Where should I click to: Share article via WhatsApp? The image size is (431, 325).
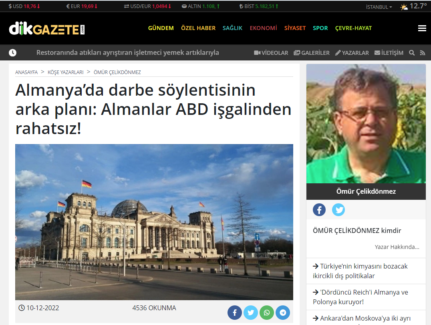tap(267, 313)
